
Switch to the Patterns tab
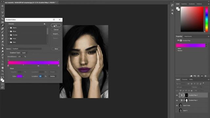click(199, 4)
